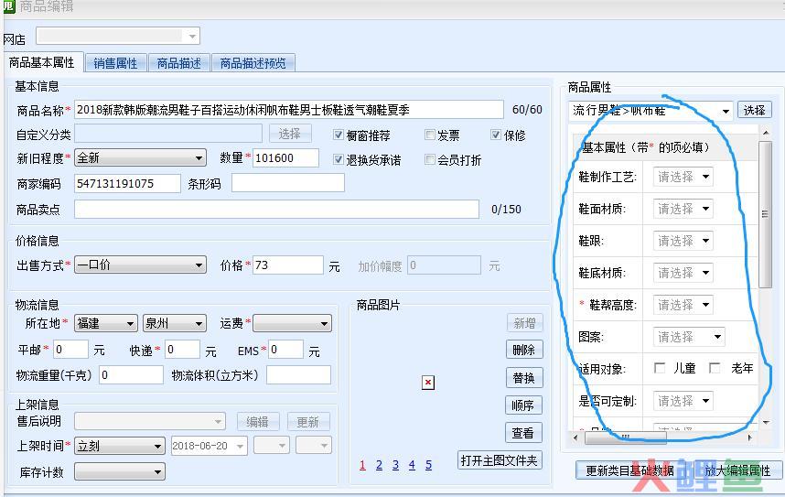Open the 鞋面材质 请选择 dropdown
785x497 pixels.
[683, 209]
